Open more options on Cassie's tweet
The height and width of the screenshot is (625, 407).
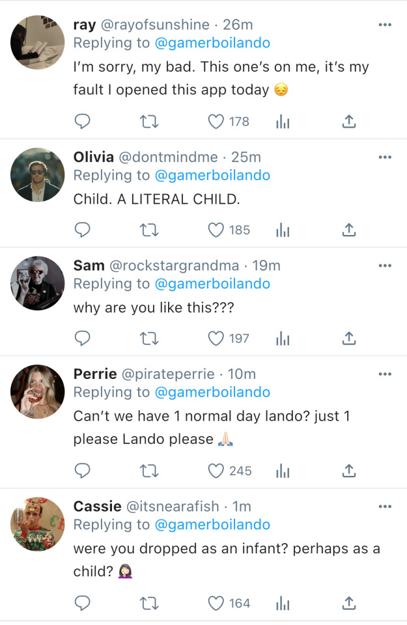(385, 507)
